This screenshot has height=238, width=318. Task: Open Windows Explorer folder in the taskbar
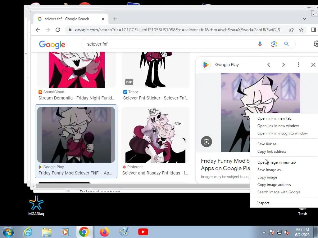(x=47, y=232)
